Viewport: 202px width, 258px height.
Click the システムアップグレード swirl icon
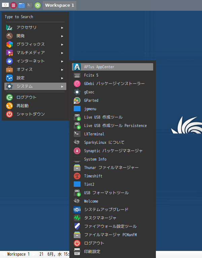pyautogui.click(x=77, y=210)
